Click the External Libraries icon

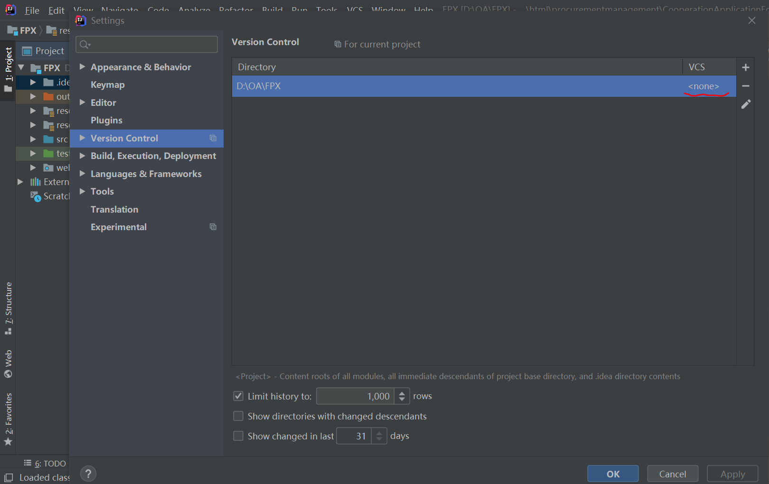(36, 182)
